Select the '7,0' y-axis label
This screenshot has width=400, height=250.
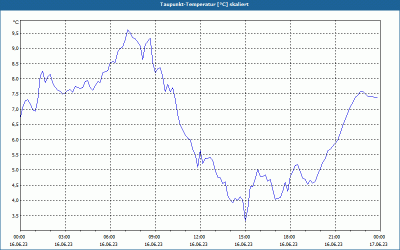(15, 109)
